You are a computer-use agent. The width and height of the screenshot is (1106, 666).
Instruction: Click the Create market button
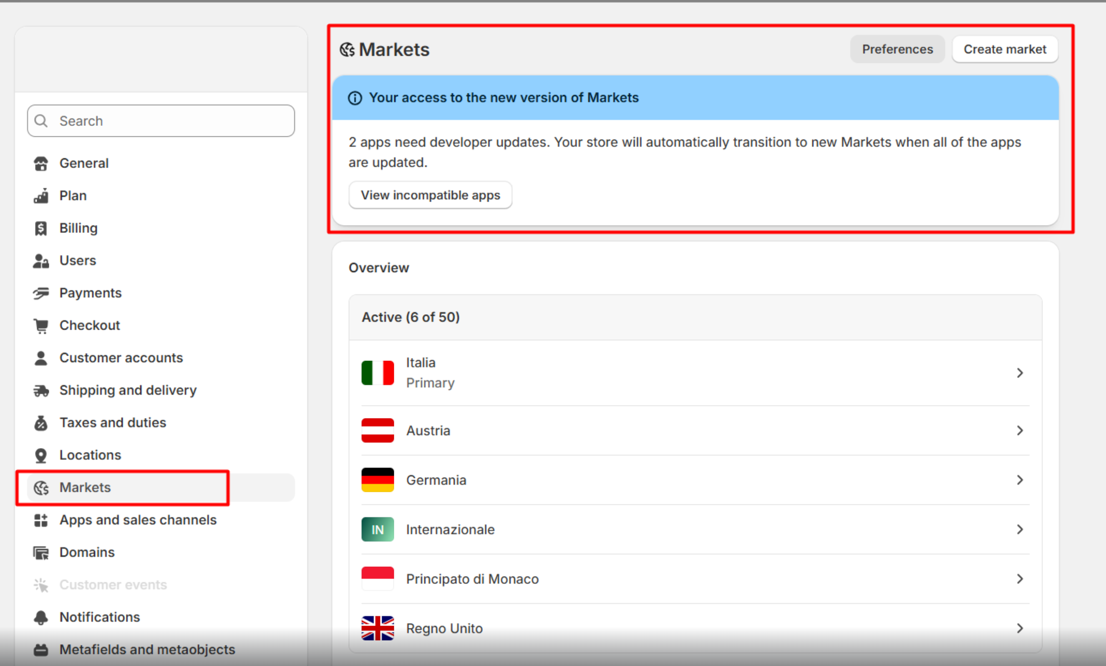[1004, 49]
